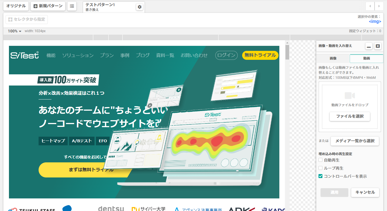Open the pattern list icon button
Viewport: 387px width, 211px height.
click(72, 6)
